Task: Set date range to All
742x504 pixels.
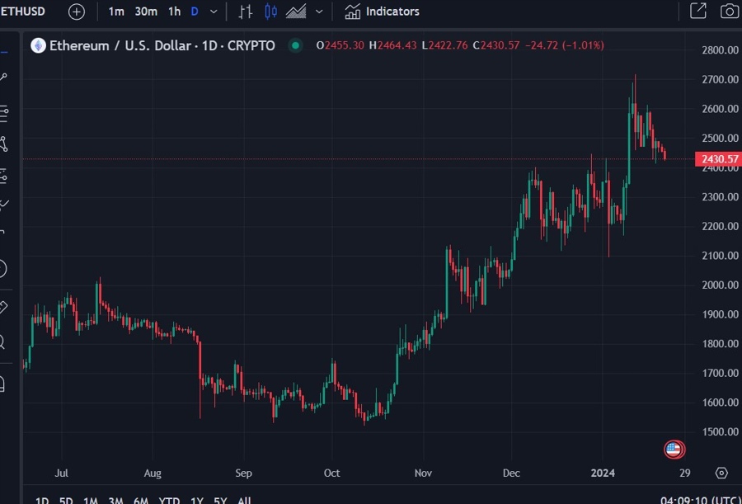Action: point(244,500)
